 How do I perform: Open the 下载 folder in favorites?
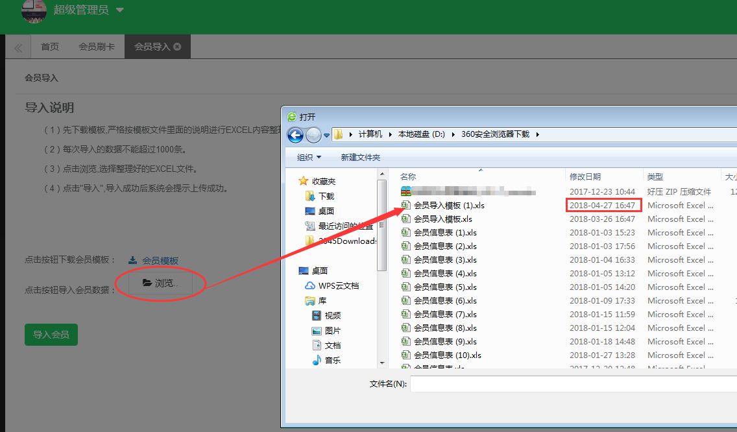[x=326, y=196]
